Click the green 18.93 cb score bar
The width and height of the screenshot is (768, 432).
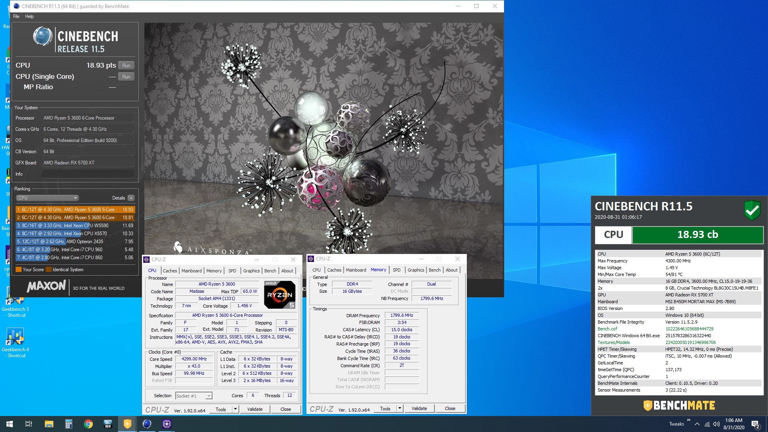pyautogui.click(x=698, y=235)
